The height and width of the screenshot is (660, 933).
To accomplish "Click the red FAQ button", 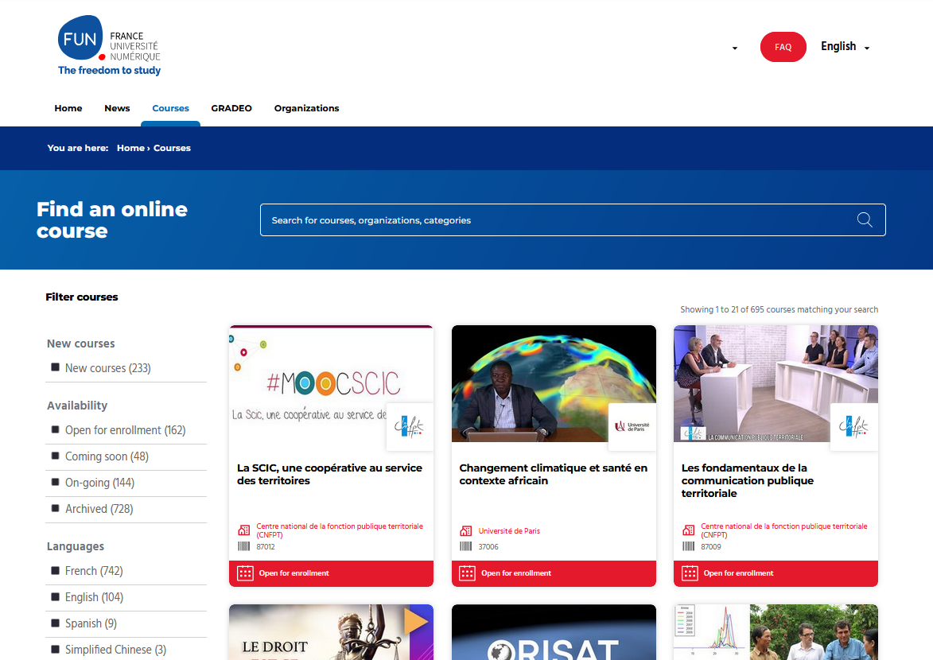I will [783, 47].
